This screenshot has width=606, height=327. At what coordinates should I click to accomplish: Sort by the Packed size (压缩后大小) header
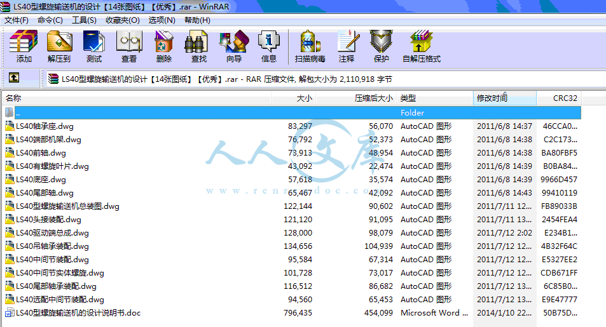357,98
